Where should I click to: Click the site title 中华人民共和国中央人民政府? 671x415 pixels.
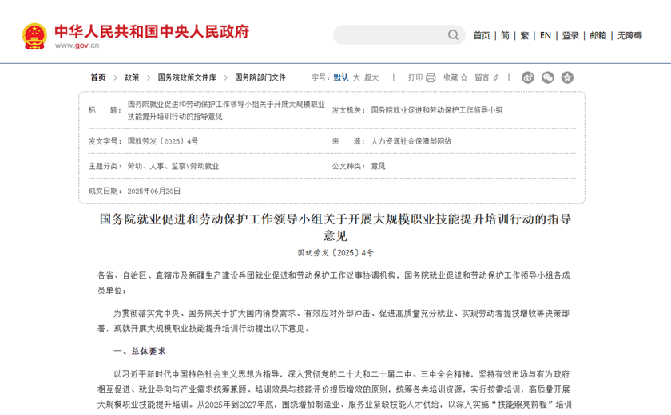pyautogui.click(x=152, y=31)
